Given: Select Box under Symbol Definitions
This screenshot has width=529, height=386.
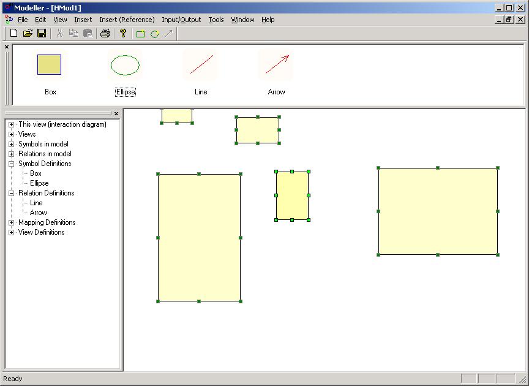Looking at the screenshot, I should [x=36, y=173].
